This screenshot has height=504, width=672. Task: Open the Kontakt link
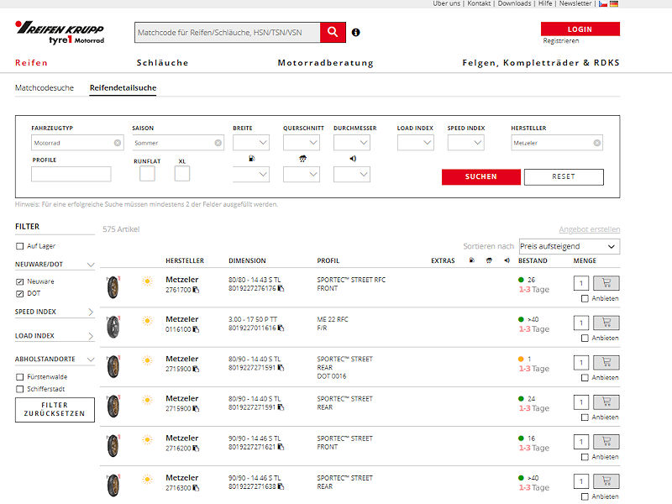[479, 3]
